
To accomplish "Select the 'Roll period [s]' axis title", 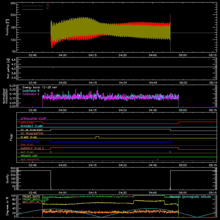I will [8, 68].
